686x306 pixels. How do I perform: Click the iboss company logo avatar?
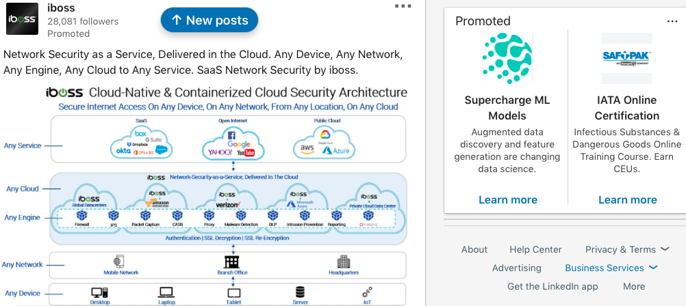22,18
